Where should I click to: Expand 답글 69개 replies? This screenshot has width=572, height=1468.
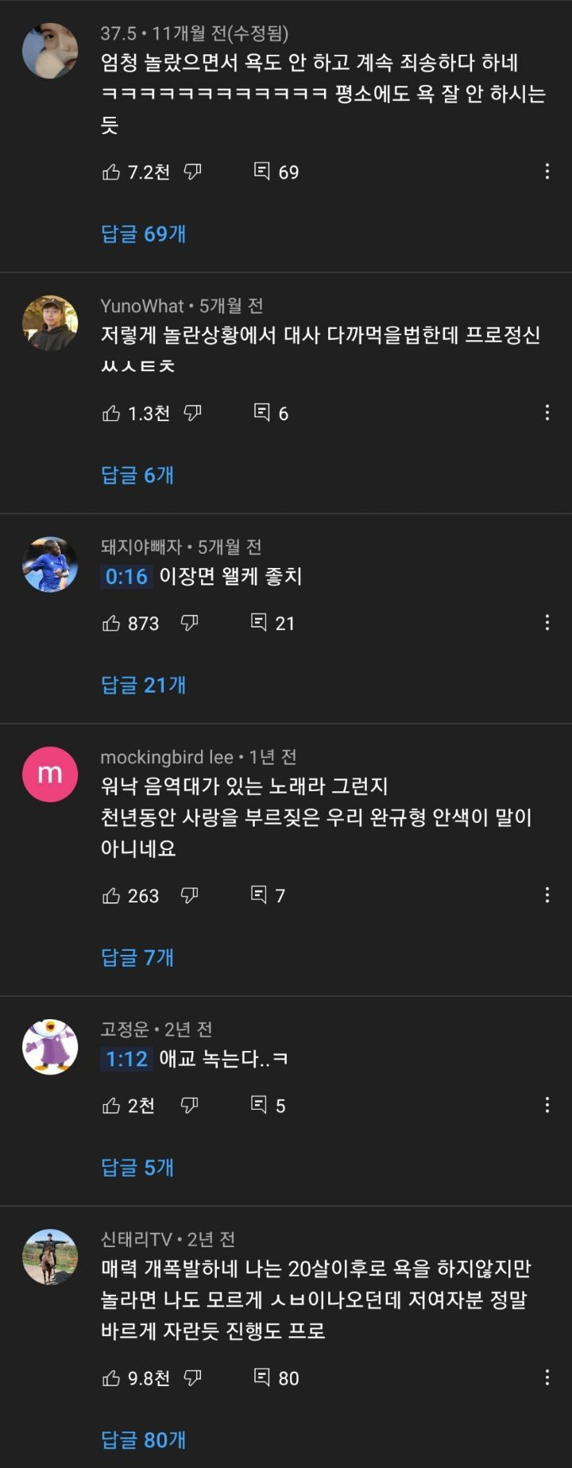click(144, 234)
